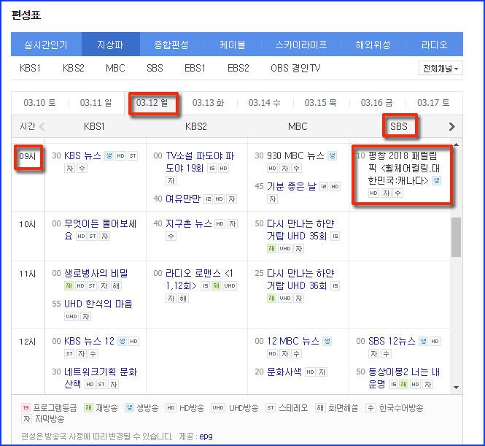The width and height of the screenshot is (485, 446).
Task: Select the date 03.15 목
Action: [320, 102]
